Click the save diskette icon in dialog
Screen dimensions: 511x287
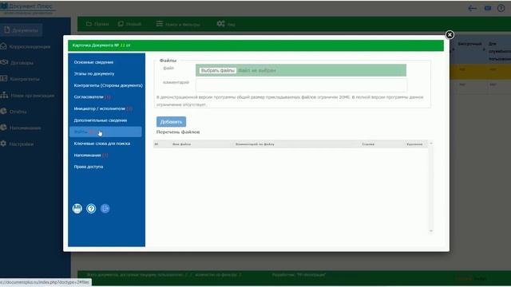[x=77, y=209]
